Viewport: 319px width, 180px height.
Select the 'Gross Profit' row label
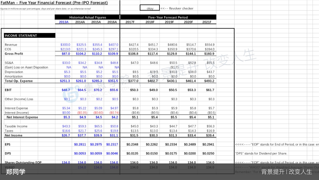pos(14,54)
